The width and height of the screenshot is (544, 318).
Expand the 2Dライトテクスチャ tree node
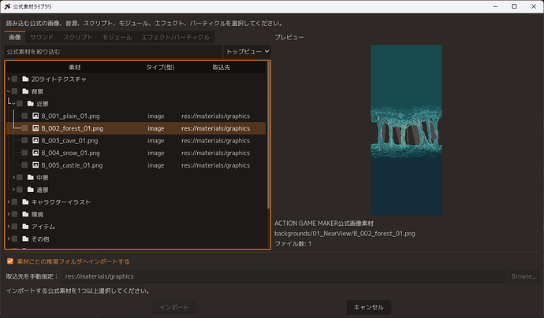click(x=9, y=79)
